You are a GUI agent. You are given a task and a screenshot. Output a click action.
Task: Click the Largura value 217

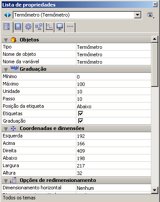81,166
